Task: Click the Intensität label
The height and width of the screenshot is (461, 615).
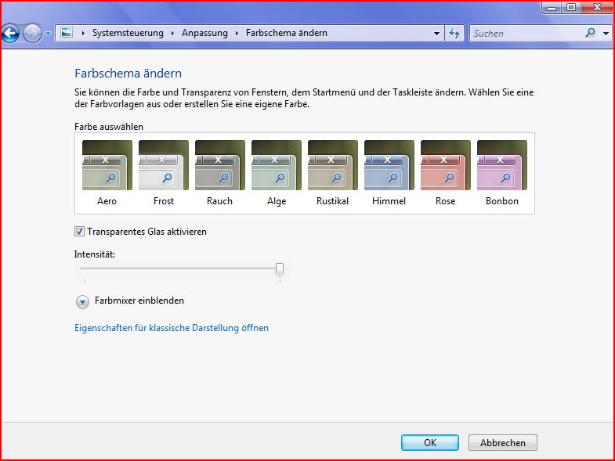Action: (x=95, y=254)
